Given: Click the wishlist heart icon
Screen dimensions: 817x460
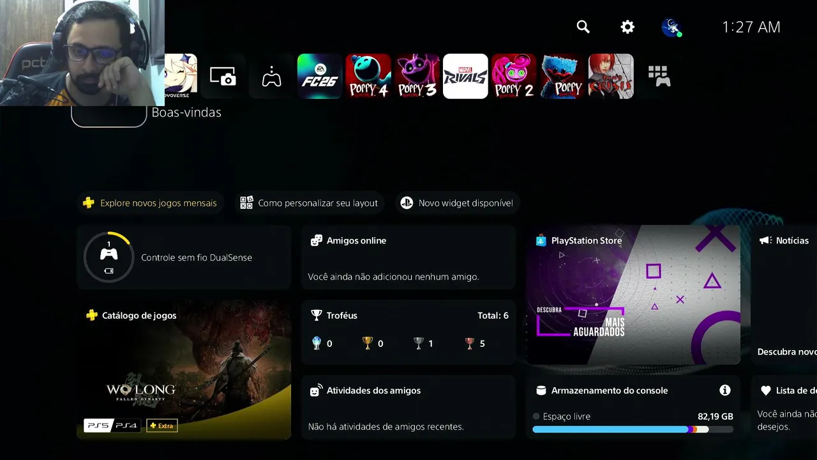Looking at the screenshot, I should tap(765, 390).
